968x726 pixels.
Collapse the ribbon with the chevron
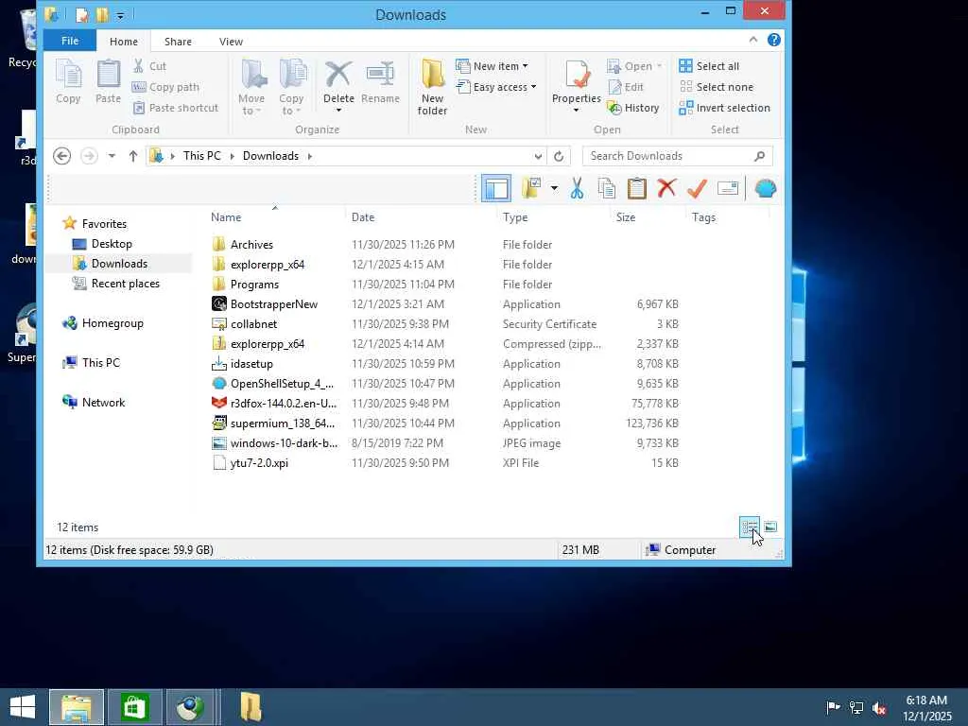753,40
